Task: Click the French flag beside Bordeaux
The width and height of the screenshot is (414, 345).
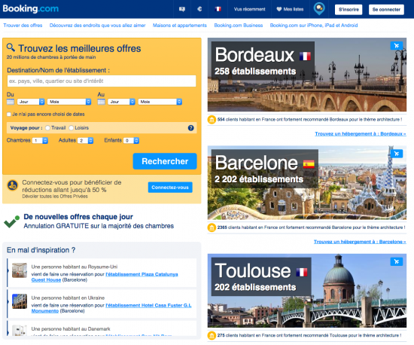Action: pos(305,56)
